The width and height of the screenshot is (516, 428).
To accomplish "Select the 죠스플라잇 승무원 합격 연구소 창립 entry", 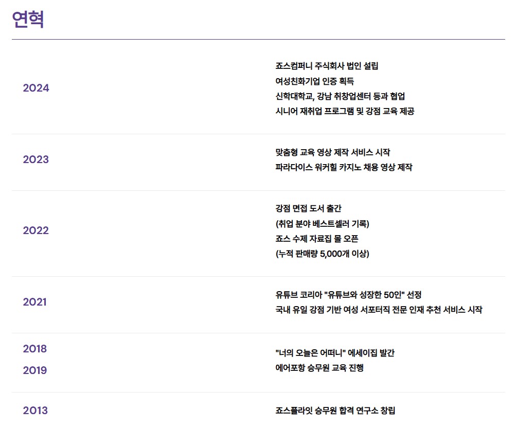I will point(335,411).
